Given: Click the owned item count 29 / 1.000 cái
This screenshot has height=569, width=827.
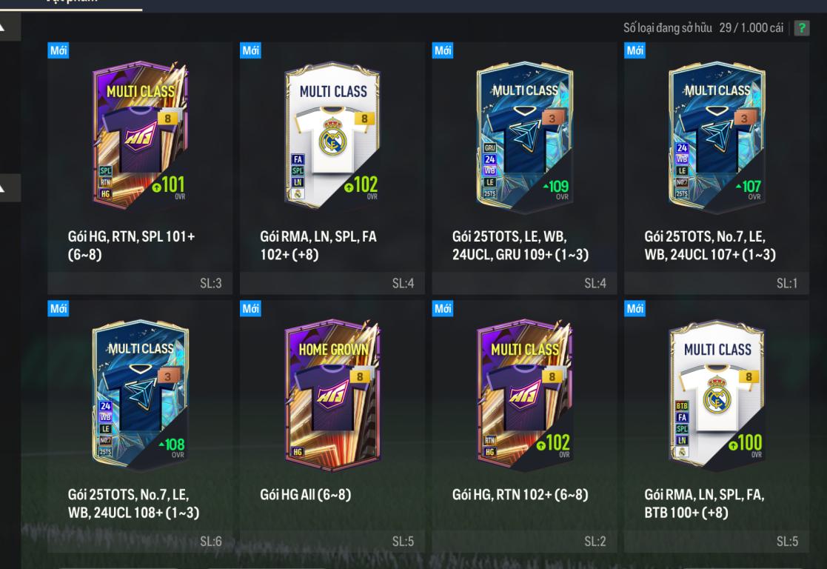Looking at the screenshot, I should (751, 28).
